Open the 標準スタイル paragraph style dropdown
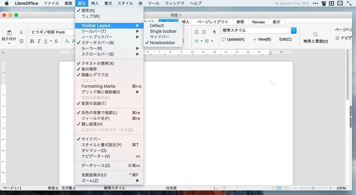This screenshot has height=195, width=356. pyautogui.click(x=294, y=30)
